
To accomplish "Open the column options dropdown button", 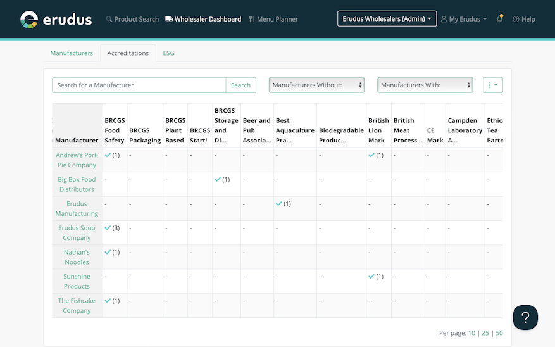I will click(493, 85).
